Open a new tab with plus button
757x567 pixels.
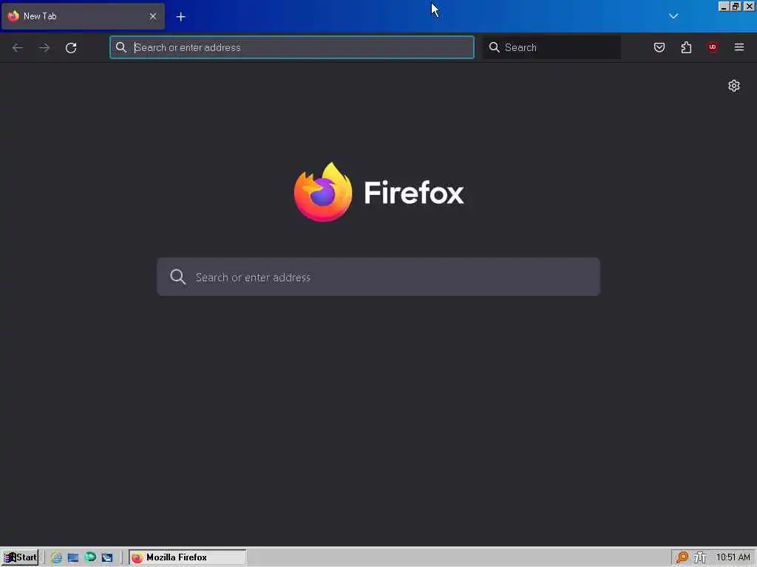click(180, 17)
